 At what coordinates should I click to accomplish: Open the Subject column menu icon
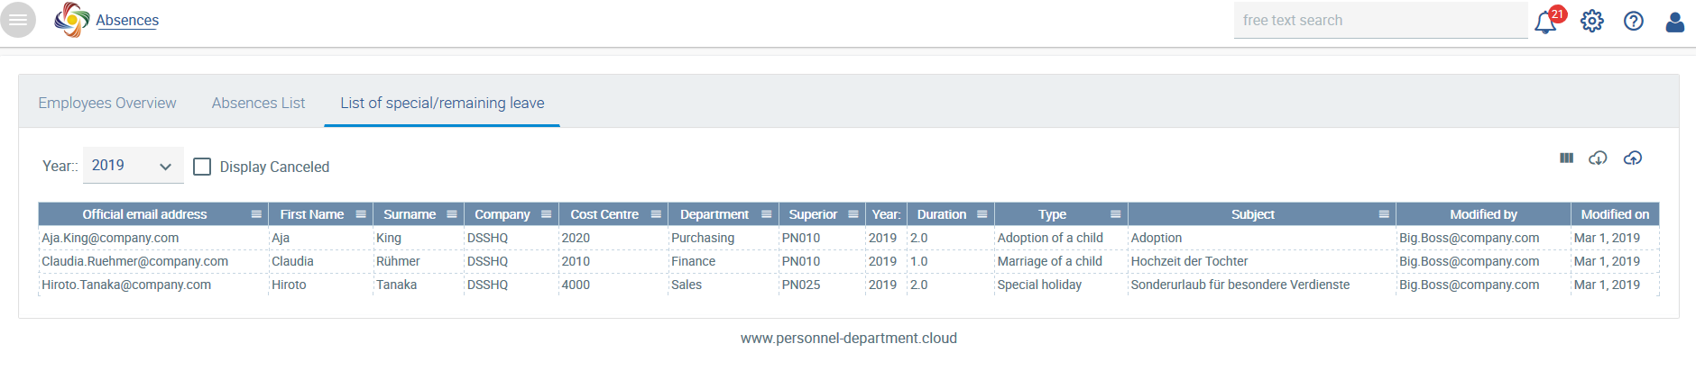click(1384, 214)
